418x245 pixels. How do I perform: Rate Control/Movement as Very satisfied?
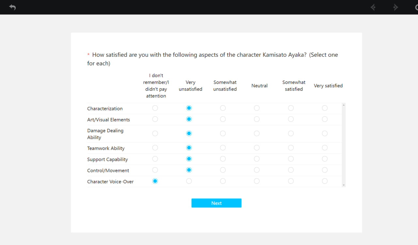click(325, 170)
